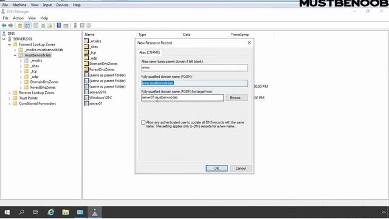Enable allow authenticated user update checkbox
The height and width of the screenshot is (219, 389).
(143, 122)
